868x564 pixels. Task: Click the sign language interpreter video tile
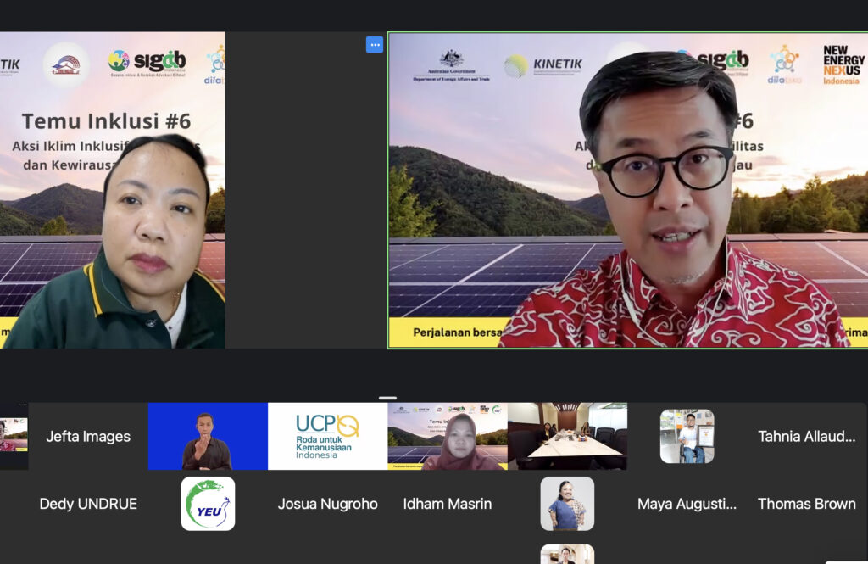[x=208, y=436]
